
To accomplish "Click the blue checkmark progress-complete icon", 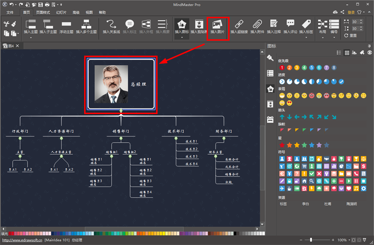I will point(341,81).
